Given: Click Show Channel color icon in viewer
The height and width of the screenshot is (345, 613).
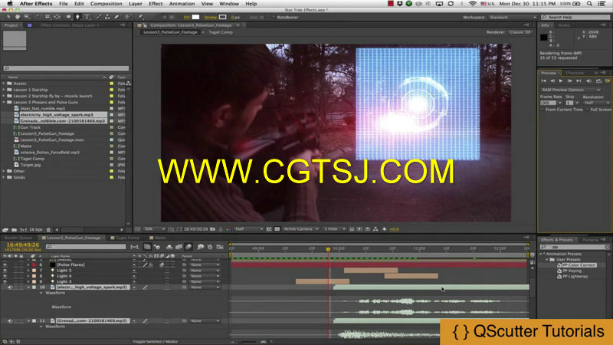Looking at the screenshot, I should coord(228,229).
